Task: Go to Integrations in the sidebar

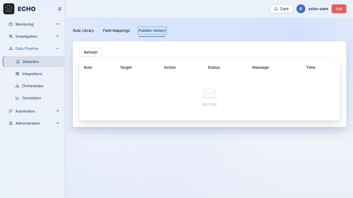Action: [x=34, y=74]
